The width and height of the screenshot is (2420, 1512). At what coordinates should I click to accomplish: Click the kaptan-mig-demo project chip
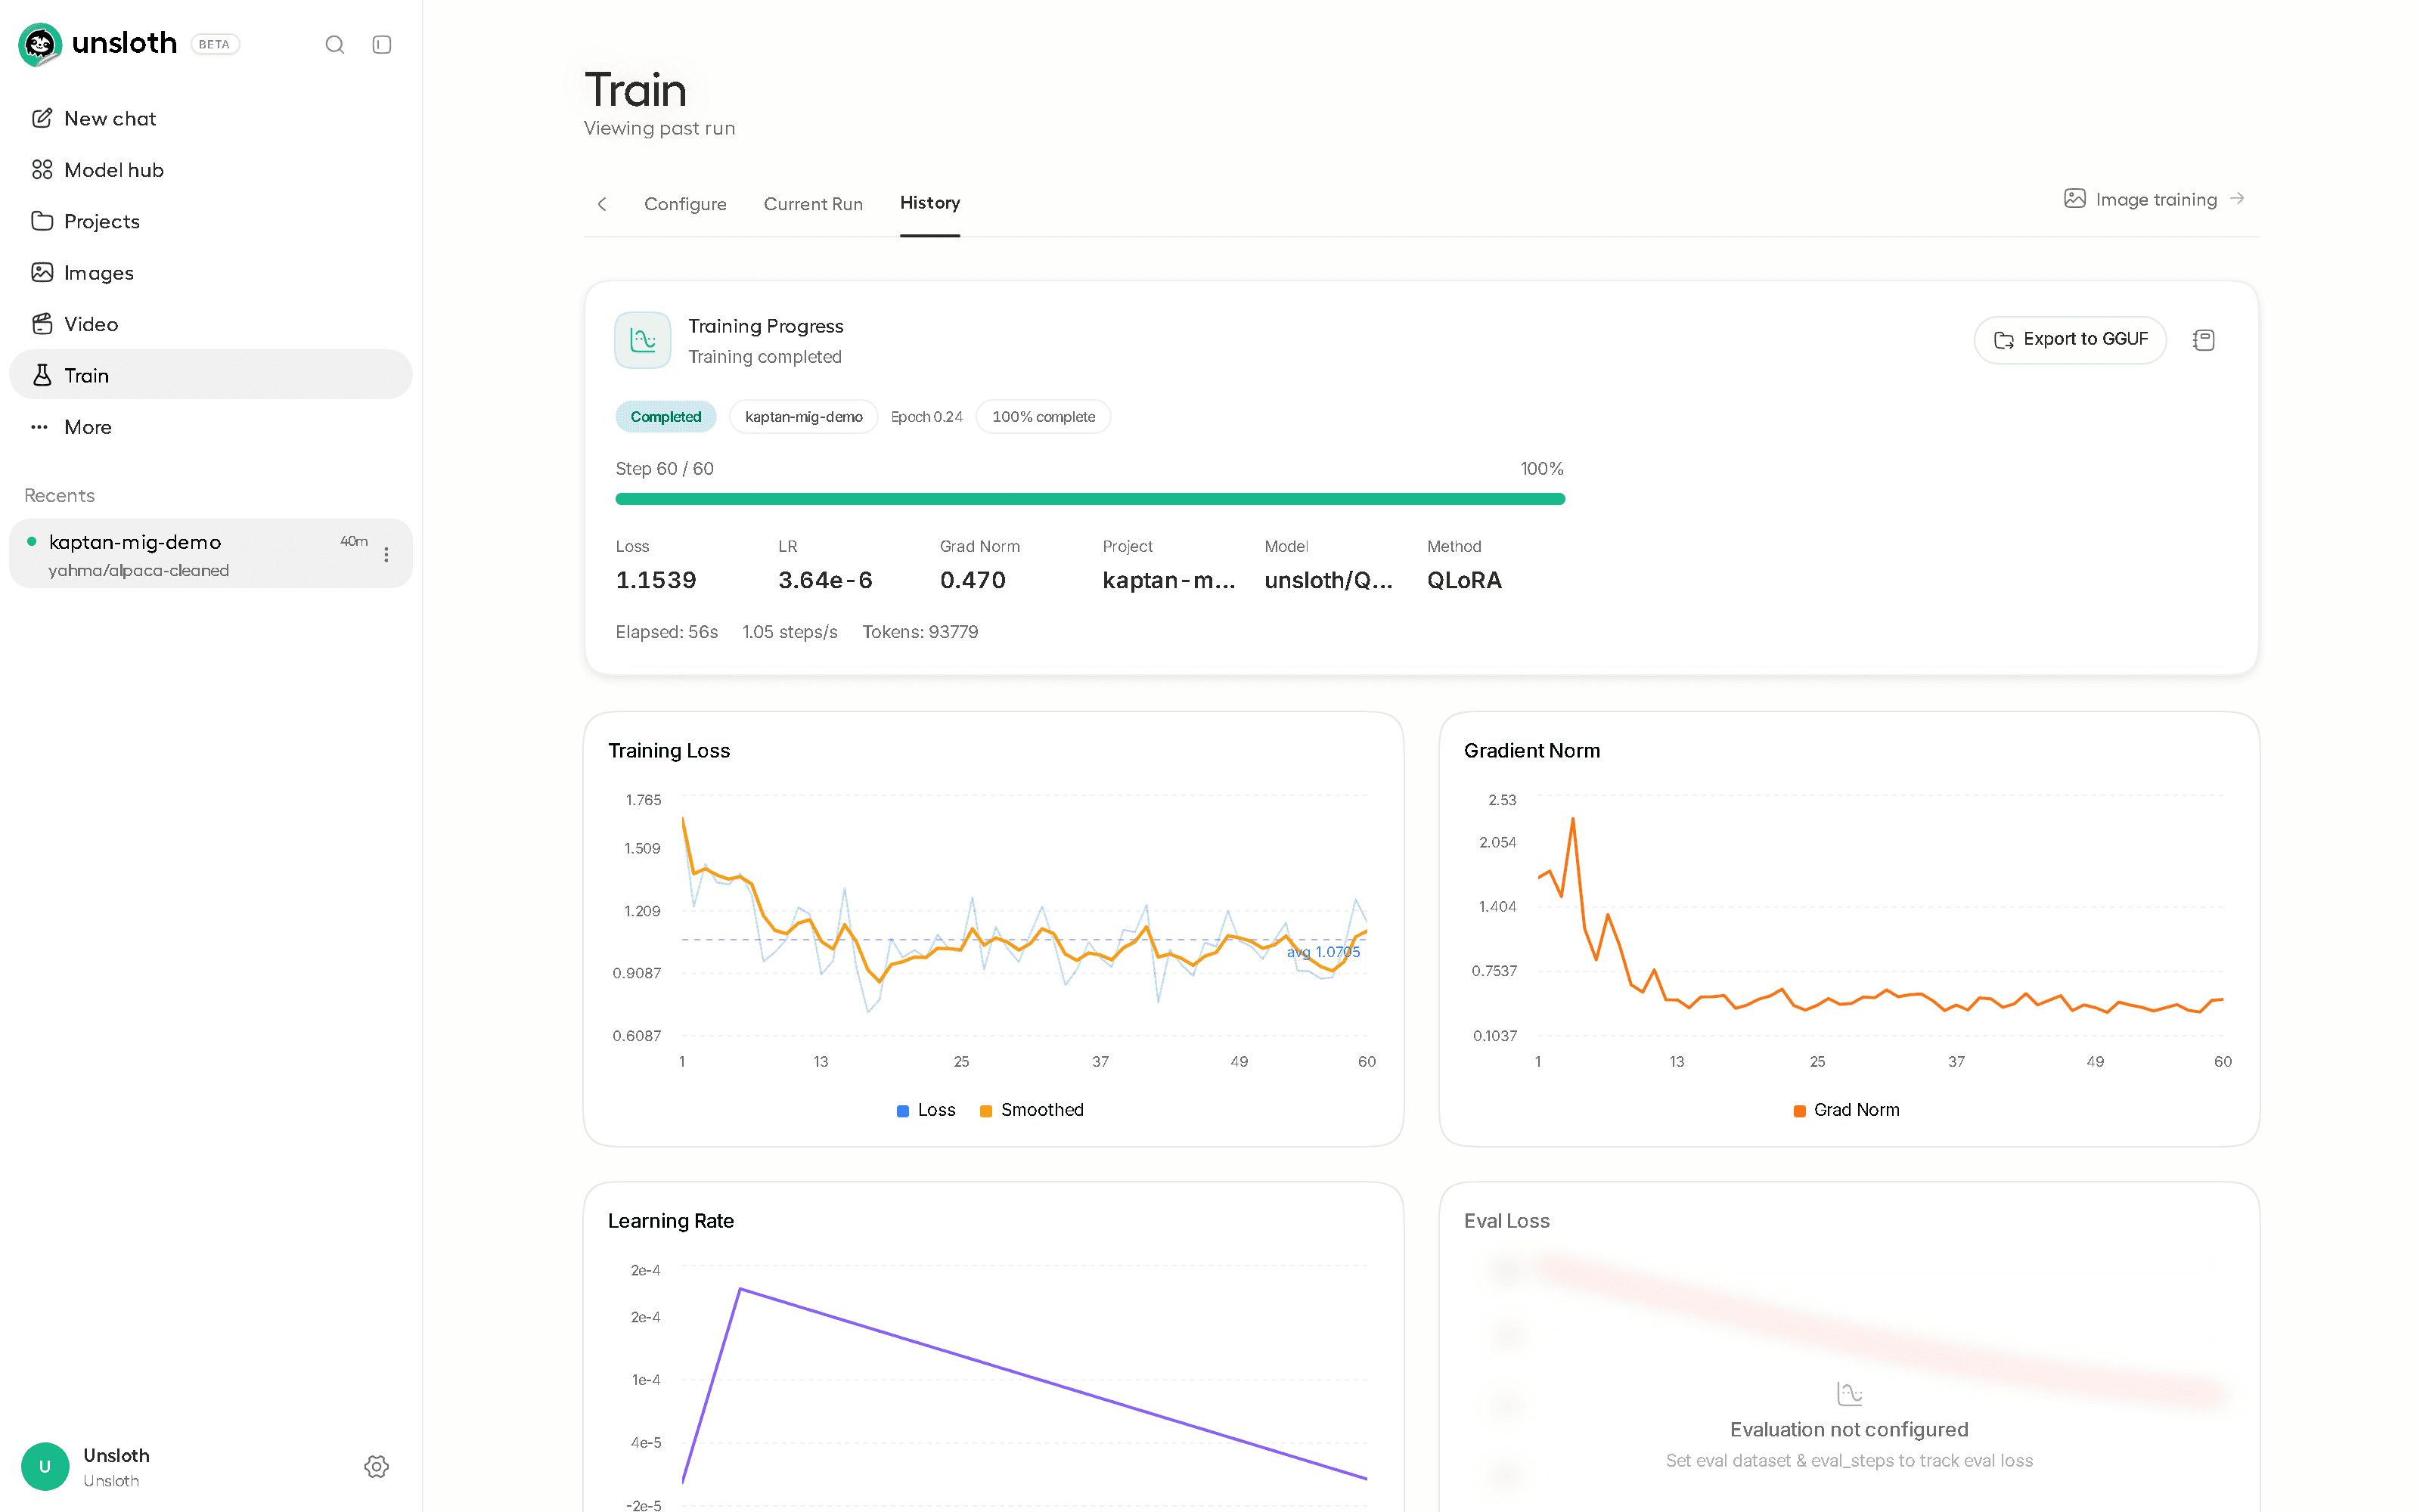(x=803, y=417)
